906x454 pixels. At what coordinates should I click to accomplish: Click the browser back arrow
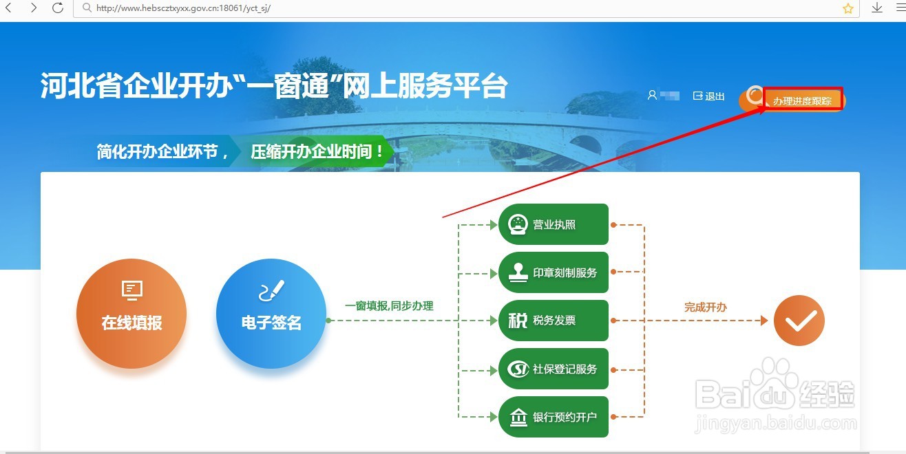(x=9, y=8)
